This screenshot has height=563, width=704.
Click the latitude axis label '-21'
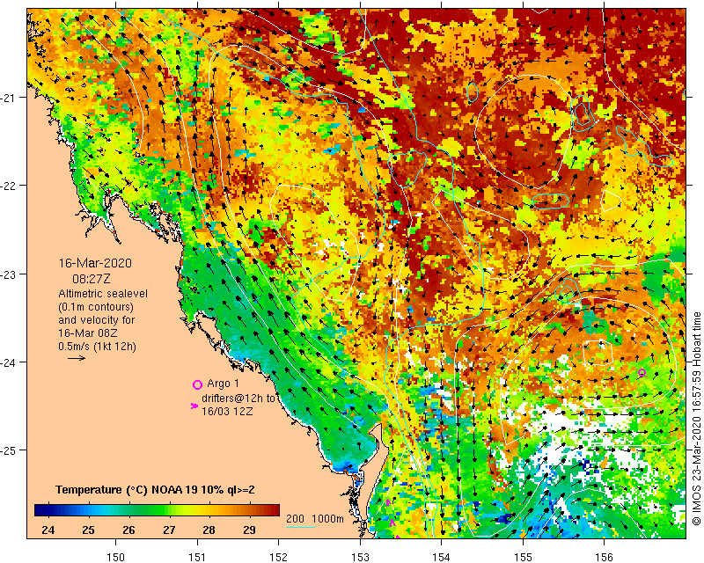click(7, 98)
